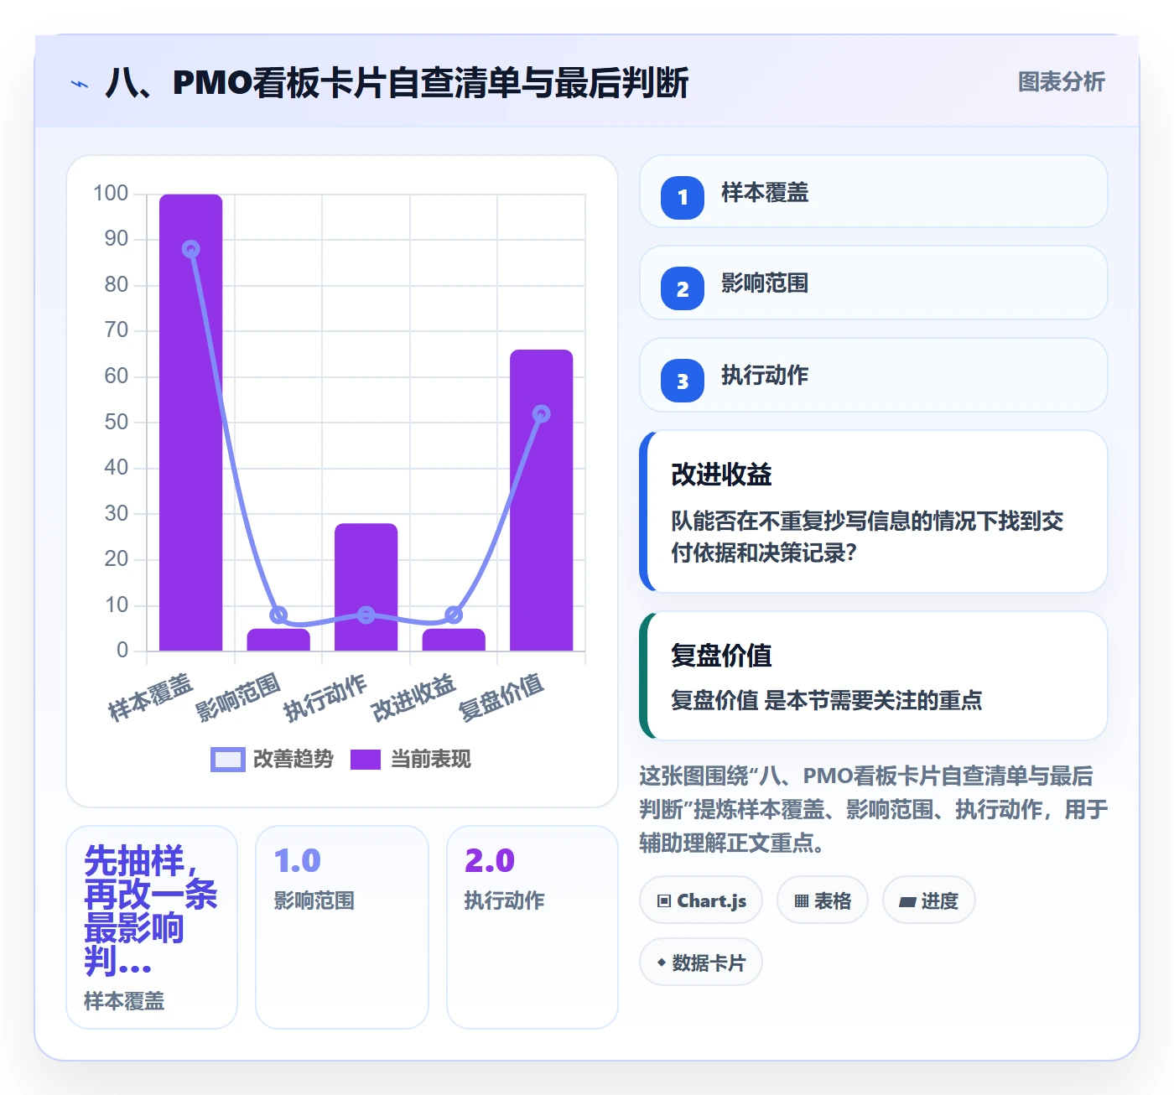Open the 样本覆盖 list item numbered 1
Image resolution: width=1174 pixels, height=1095 pixels.
point(874,191)
